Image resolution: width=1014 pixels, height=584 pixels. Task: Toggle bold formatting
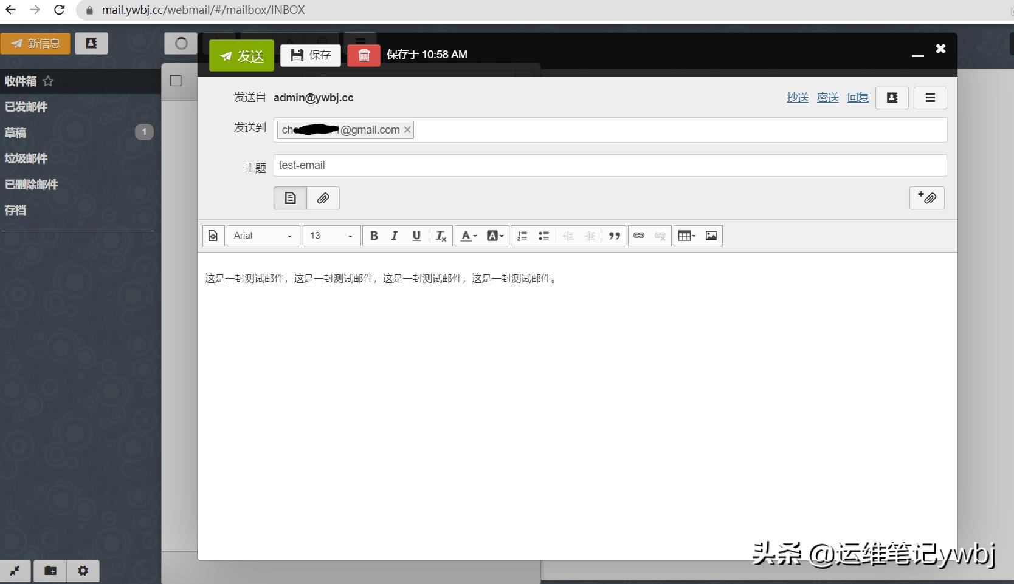[374, 236]
